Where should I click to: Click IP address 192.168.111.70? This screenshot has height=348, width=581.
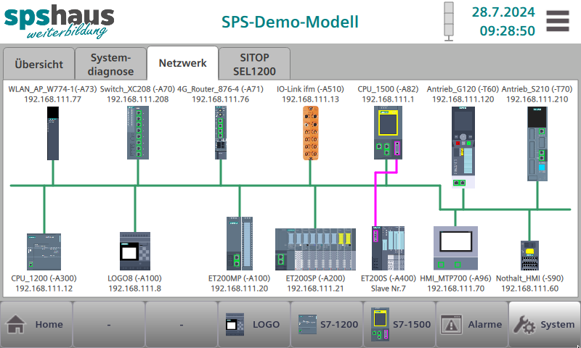coord(456,289)
